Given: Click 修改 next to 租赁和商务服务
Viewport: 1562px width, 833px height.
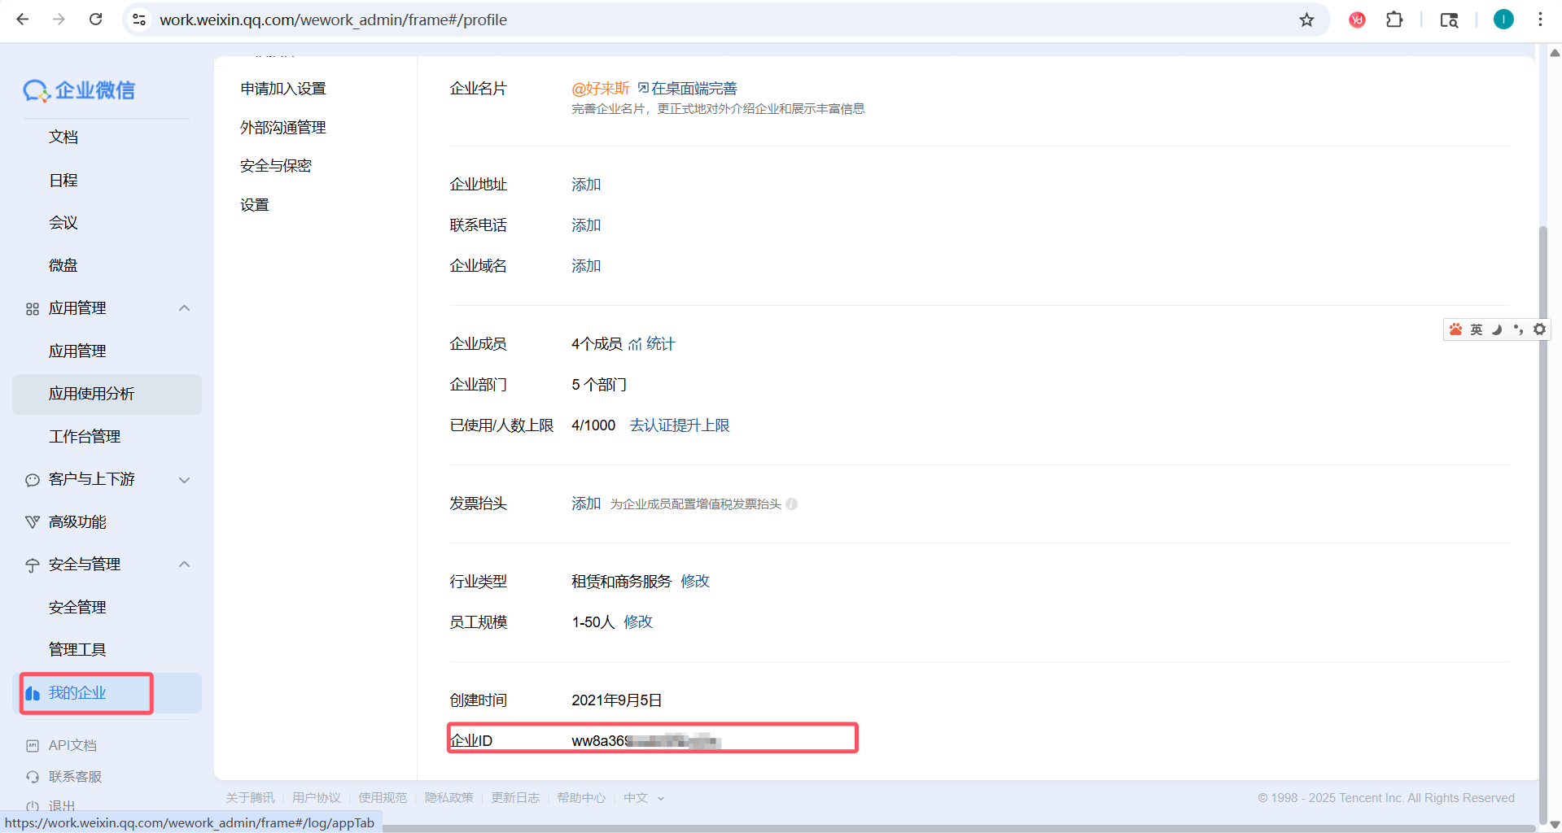Looking at the screenshot, I should point(695,582).
